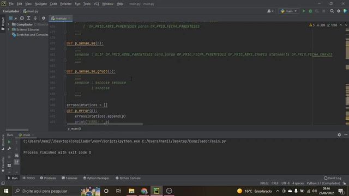This screenshot has width=349, height=196.
Task: Open run configuration wrench in the Run panel
Action: point(9,149)
